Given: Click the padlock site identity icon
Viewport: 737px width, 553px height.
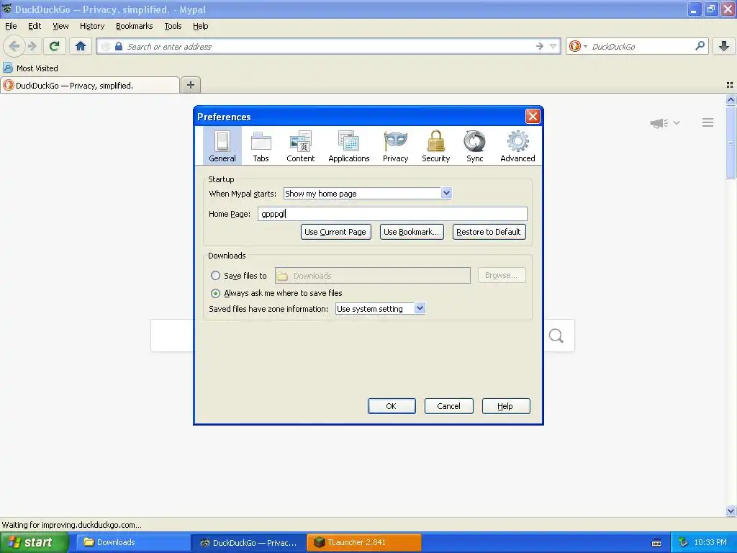Looking at the screenshot, I should point(119,46).
